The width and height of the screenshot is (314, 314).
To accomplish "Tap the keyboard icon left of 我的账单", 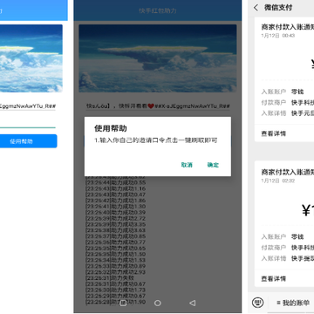I will click(257, 303).
